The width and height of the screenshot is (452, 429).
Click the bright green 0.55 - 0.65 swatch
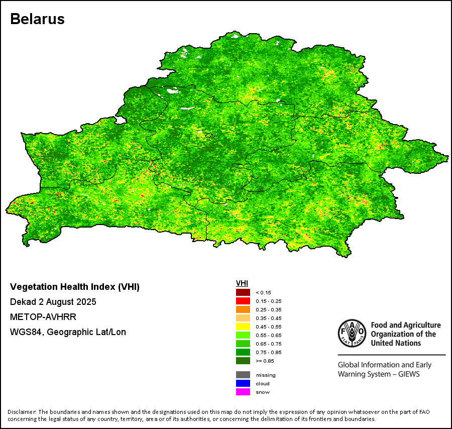(x=243, y=335)
